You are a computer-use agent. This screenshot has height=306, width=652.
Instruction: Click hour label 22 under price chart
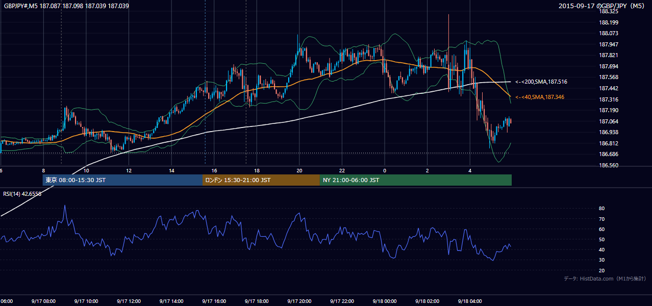click(342, 171)
